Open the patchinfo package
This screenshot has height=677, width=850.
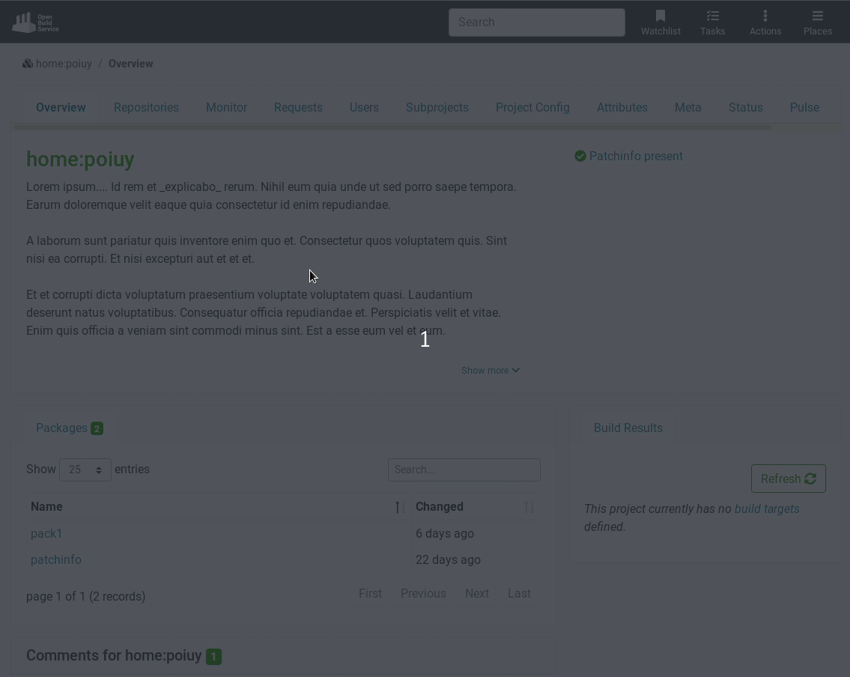pyautogui.click(x=56, y=559)
